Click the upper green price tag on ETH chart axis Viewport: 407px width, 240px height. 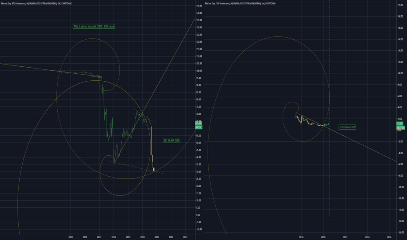[x=400, y=123]
